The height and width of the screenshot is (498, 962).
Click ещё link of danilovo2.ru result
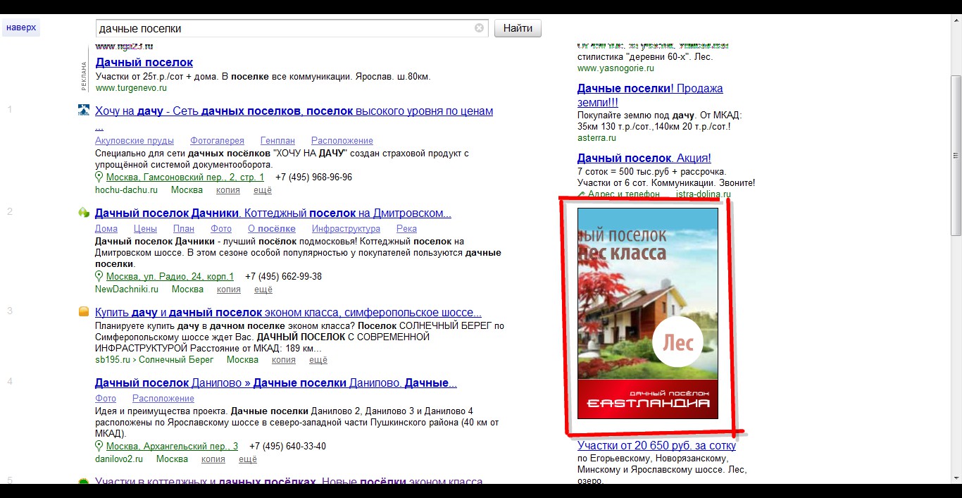[248, 459]
